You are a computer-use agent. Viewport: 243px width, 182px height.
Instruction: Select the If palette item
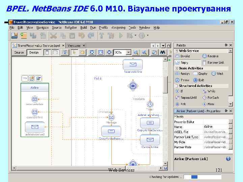179,91
